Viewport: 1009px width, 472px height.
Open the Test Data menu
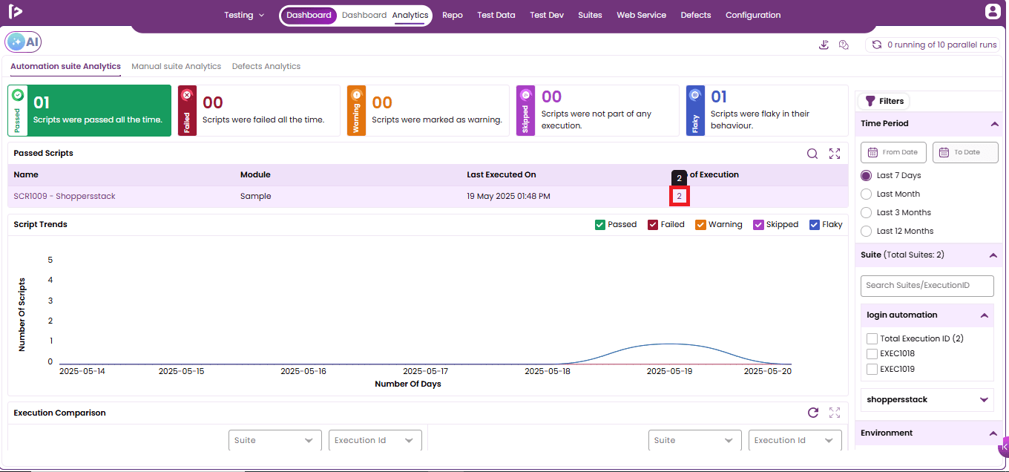[x=496, y=15]
